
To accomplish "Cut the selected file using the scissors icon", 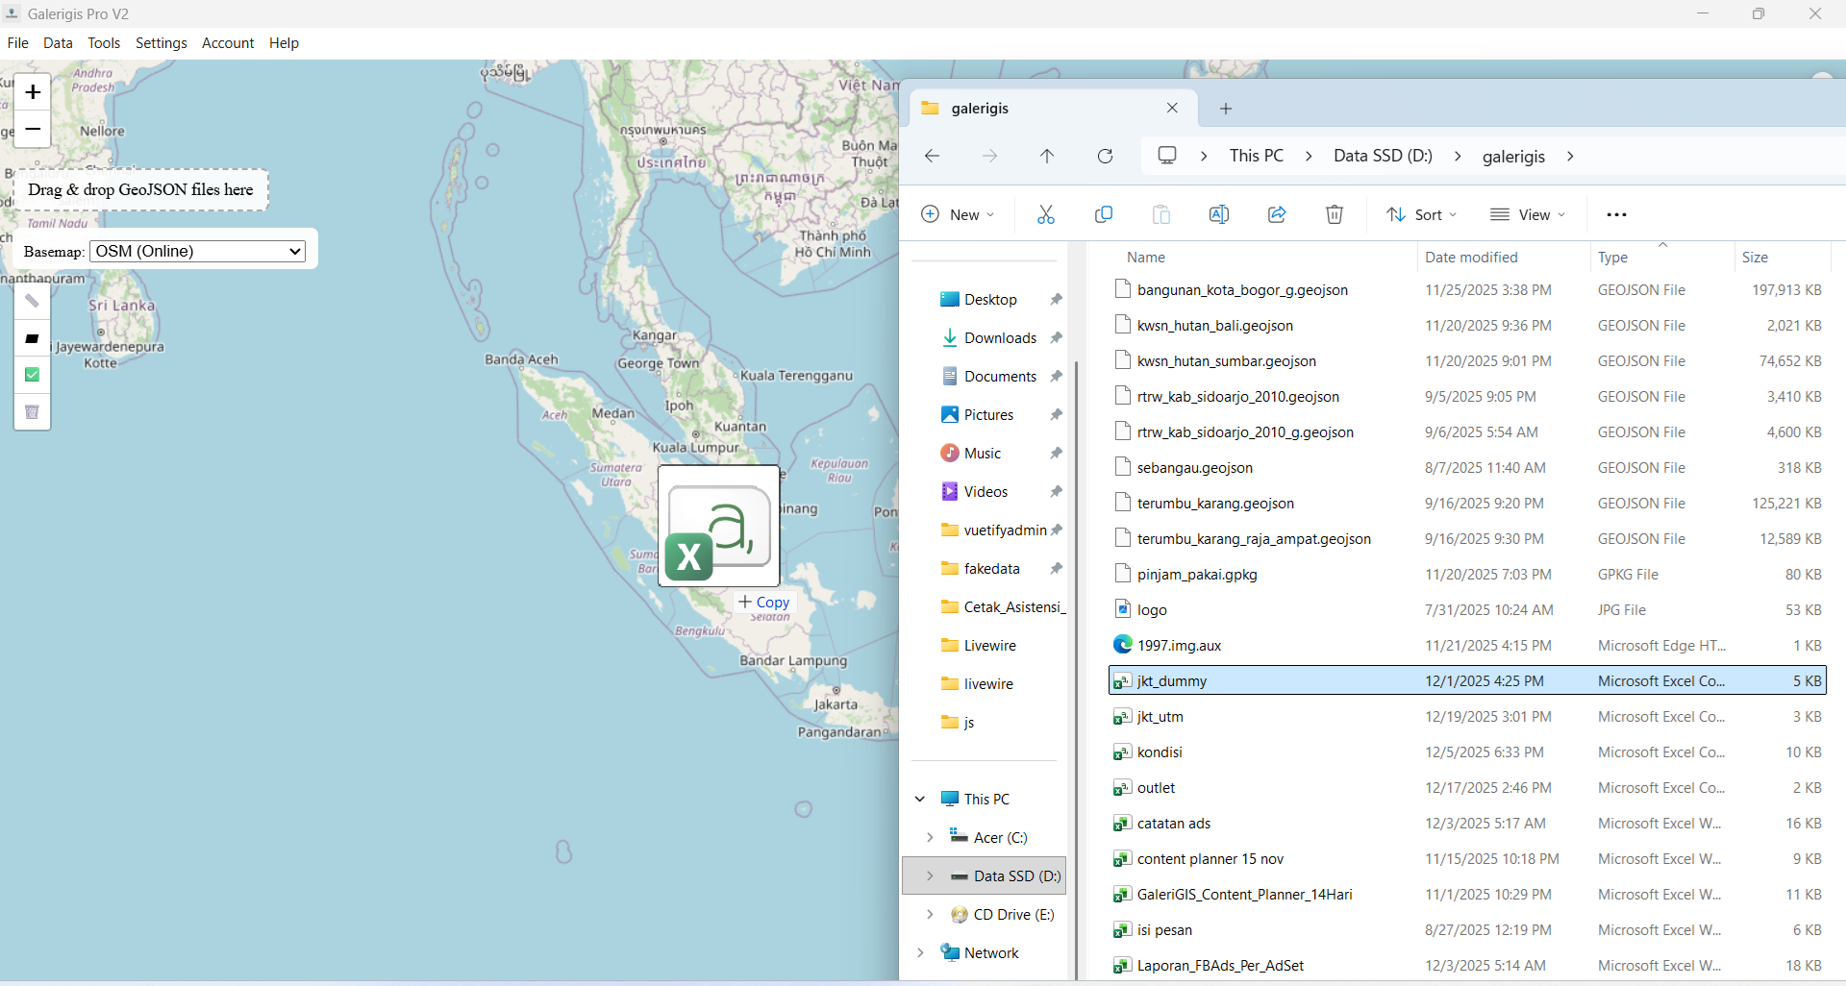I will (x=1046, y=214).
